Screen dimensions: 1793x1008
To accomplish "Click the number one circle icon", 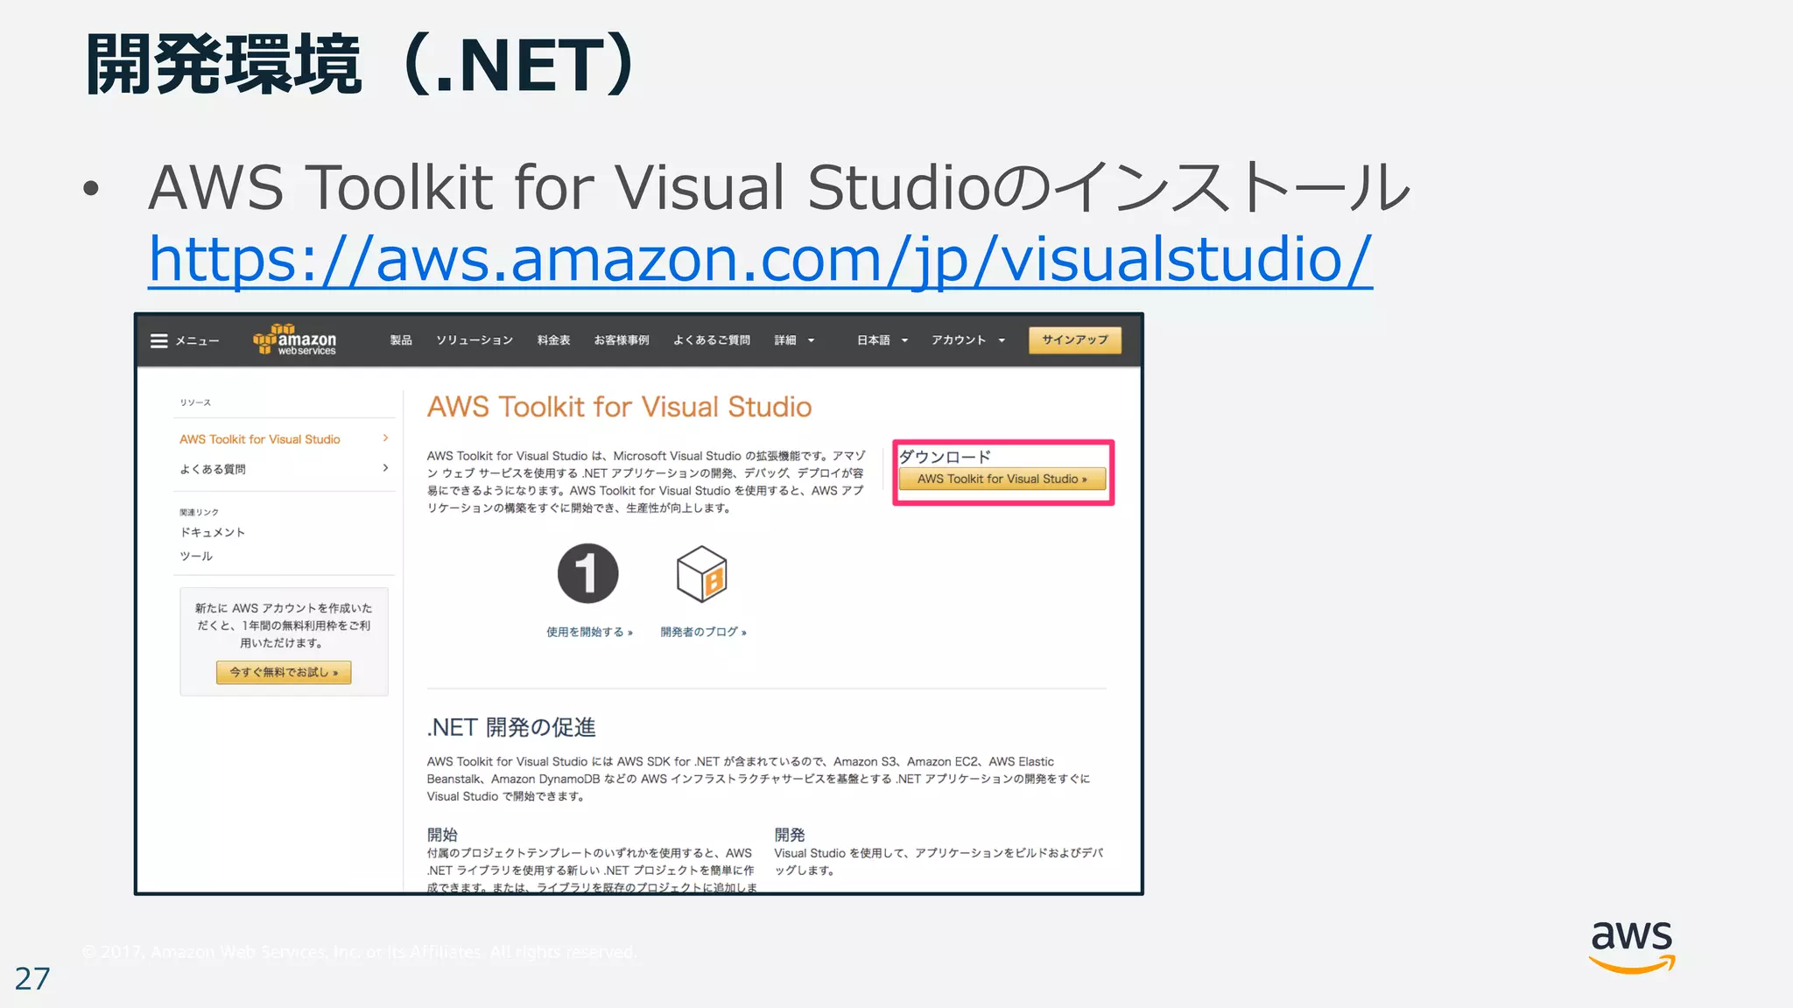I will click(587, 574).
